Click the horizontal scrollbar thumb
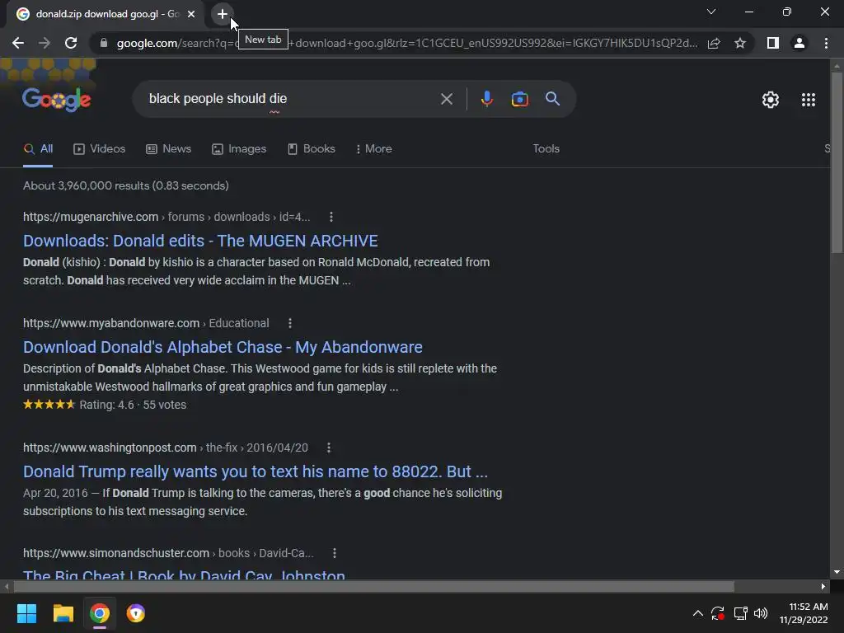Viewport: 844px width, 633px height. click(x=373, y=586)
